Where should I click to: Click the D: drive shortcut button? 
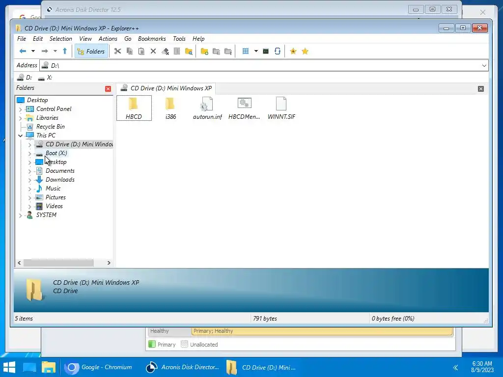pyautogui.click(x=25, y=78)
